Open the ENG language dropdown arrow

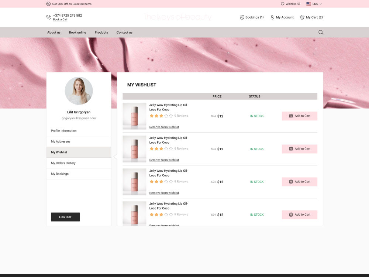point(321,4)
